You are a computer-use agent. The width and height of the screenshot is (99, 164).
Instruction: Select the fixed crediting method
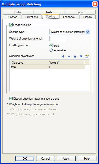pyautogui.click(x=51, y=46)
